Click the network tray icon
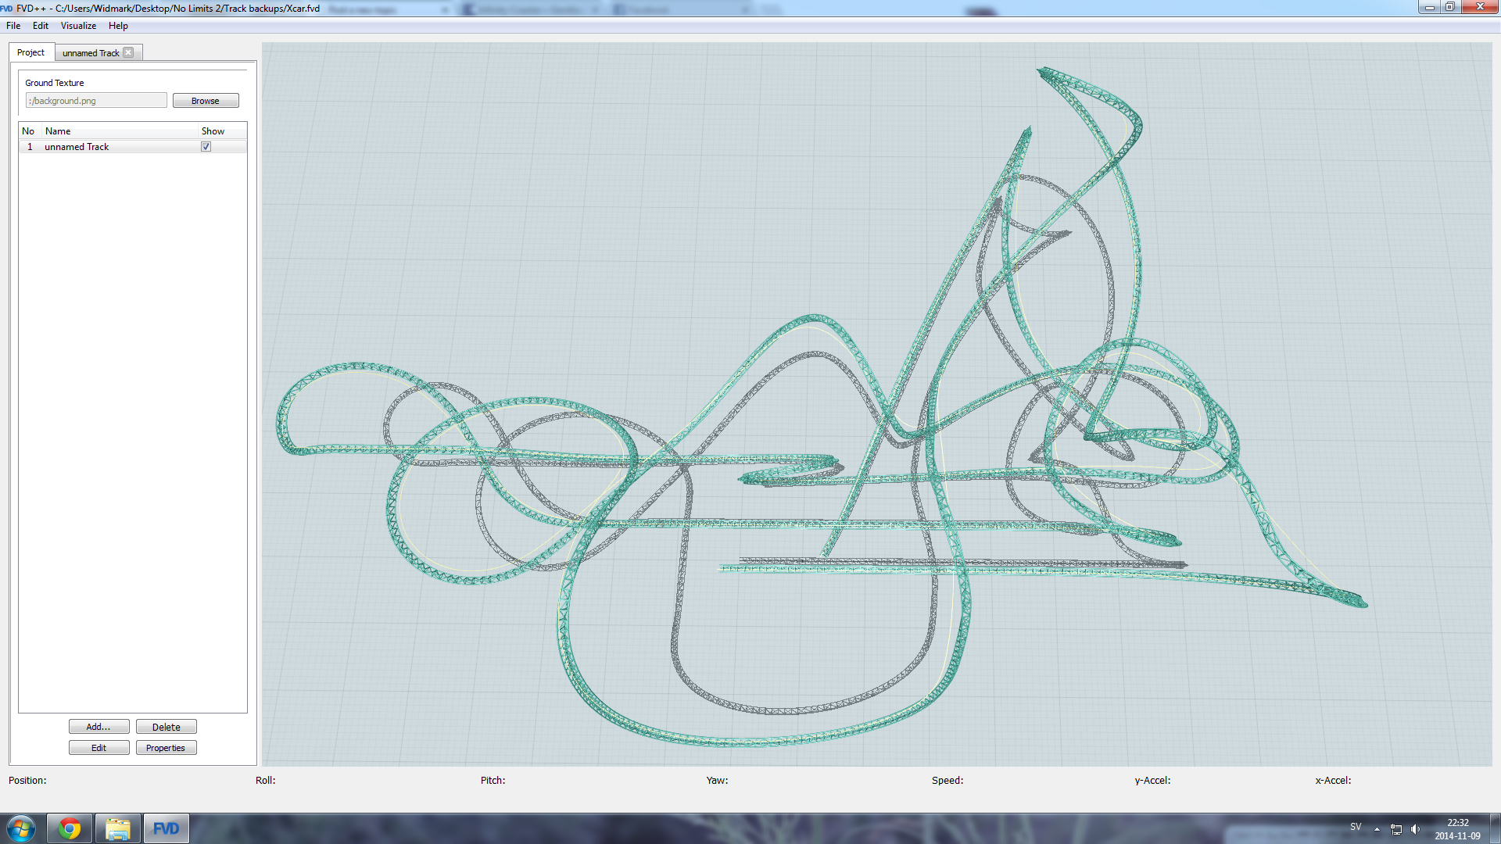Screen dimensions: 1501x844 1396,829
